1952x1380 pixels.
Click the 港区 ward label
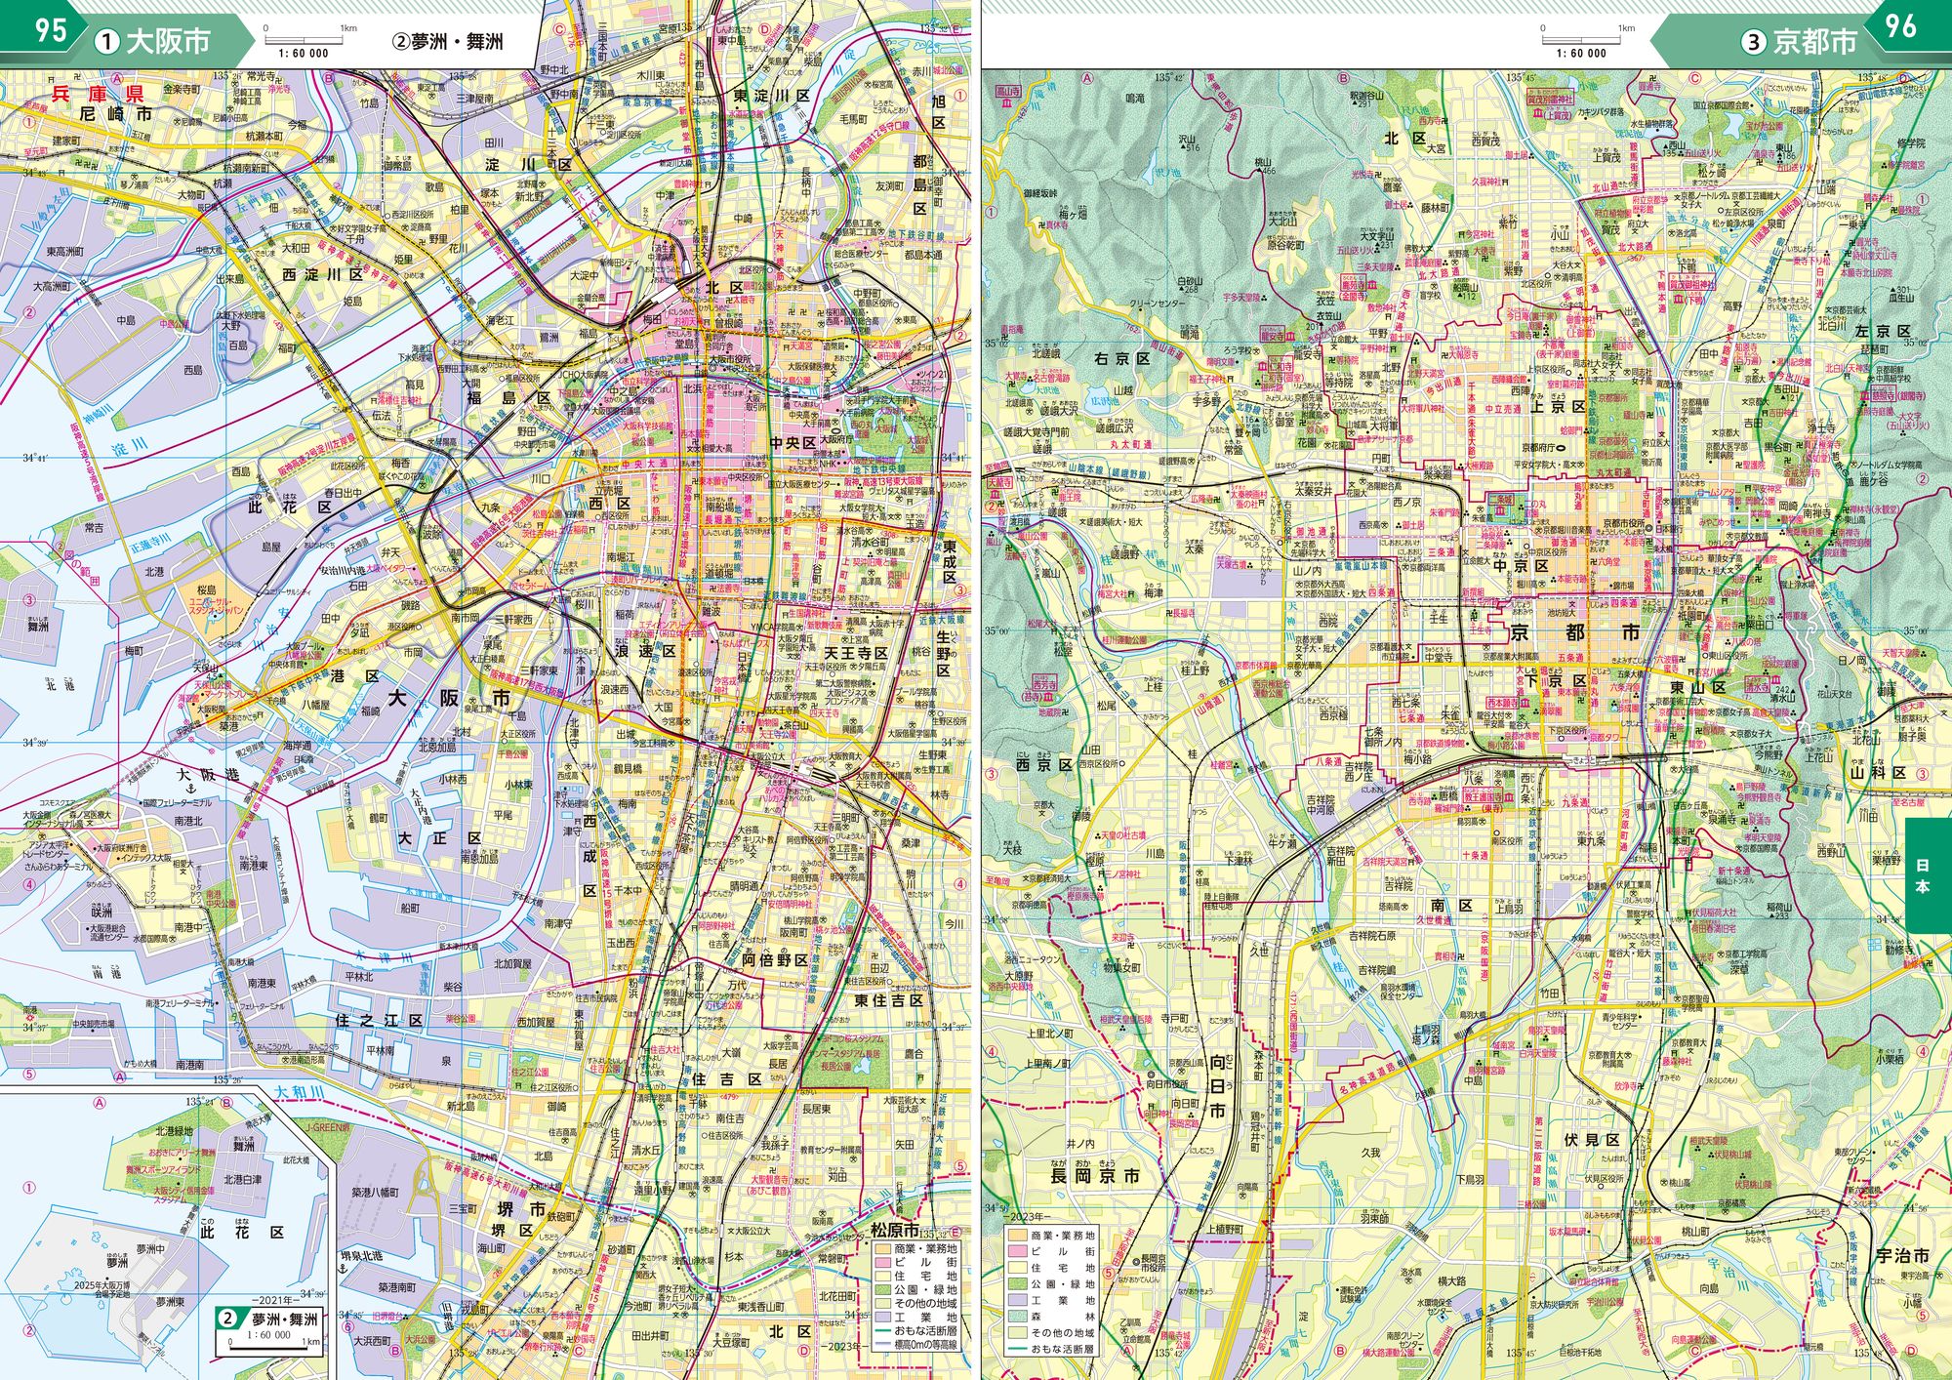(355, 676)
